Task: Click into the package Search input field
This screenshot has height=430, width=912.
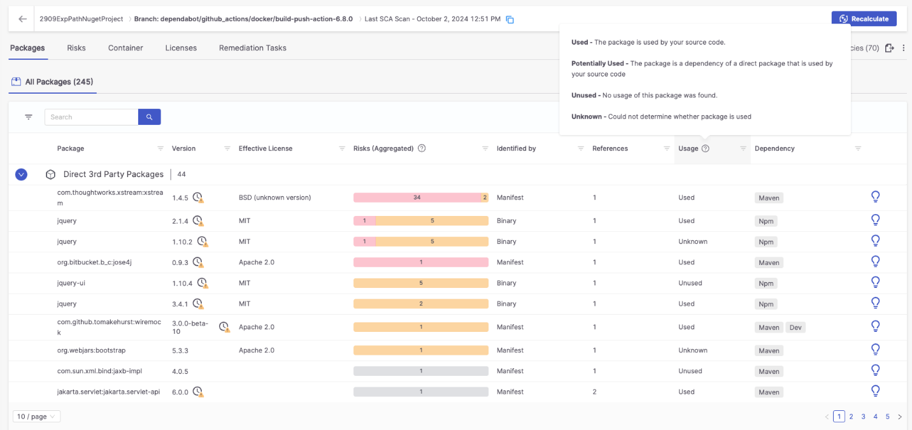Action: pos(92,117)
